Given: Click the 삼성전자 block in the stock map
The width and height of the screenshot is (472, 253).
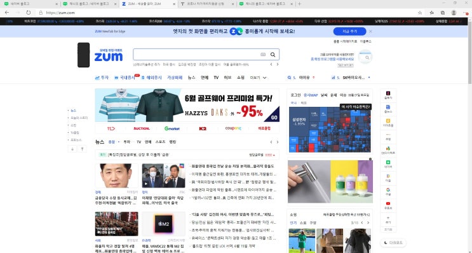Looking at the screenshot, I should (299, 121).
